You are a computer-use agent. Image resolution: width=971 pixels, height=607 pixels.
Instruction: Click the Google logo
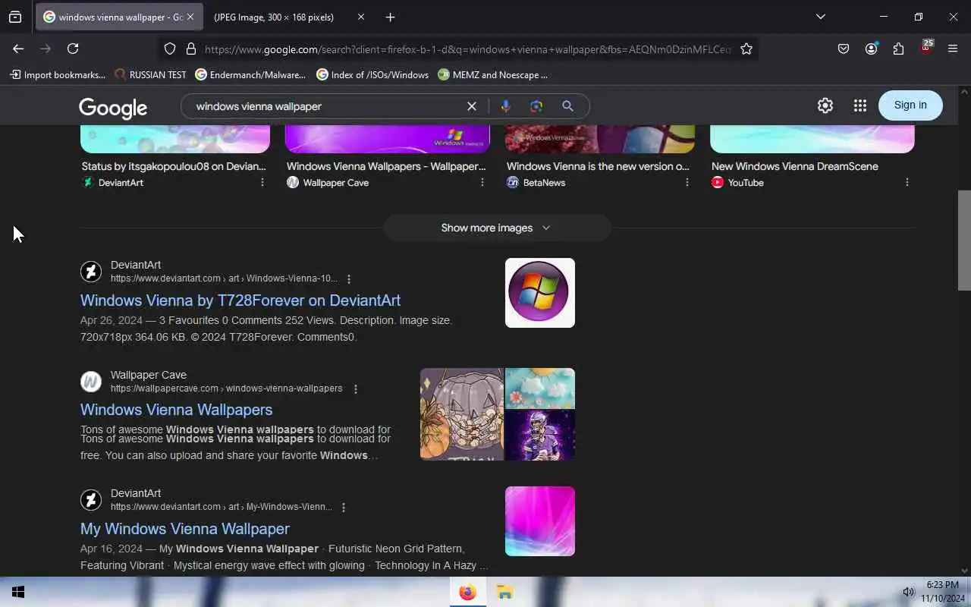[x=113, y=108]
